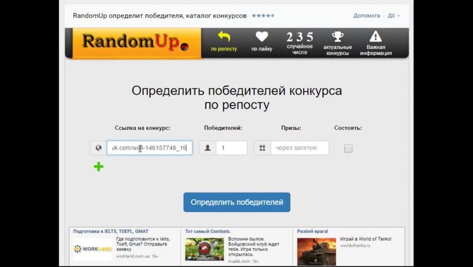Select the 'по репосту' arrow icon tab
Image resolution: width=473 pixels, height=267 pixels.
coord(223,42)
